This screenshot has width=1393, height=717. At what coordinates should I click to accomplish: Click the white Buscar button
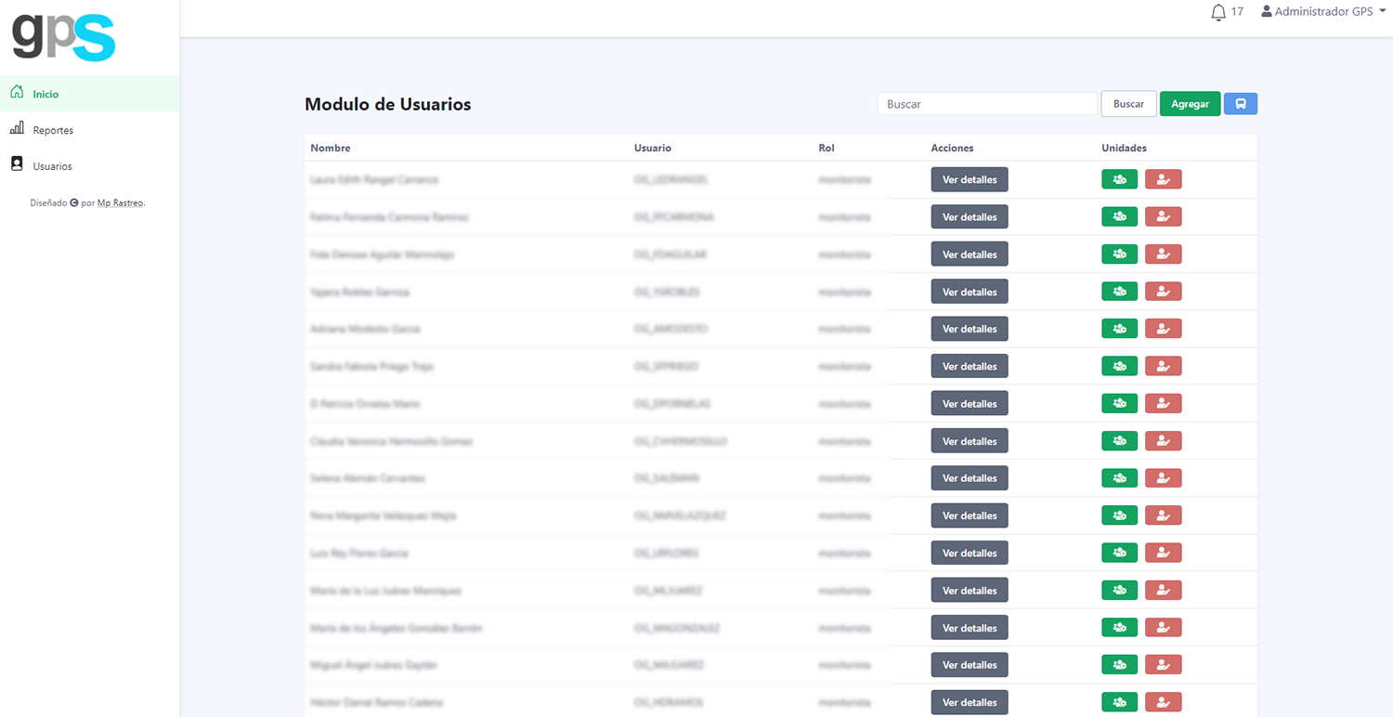pos(1128,104)
